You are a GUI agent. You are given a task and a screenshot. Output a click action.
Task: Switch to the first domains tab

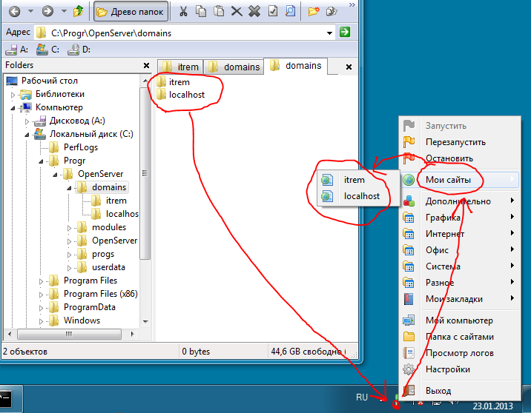click(234, 67)
